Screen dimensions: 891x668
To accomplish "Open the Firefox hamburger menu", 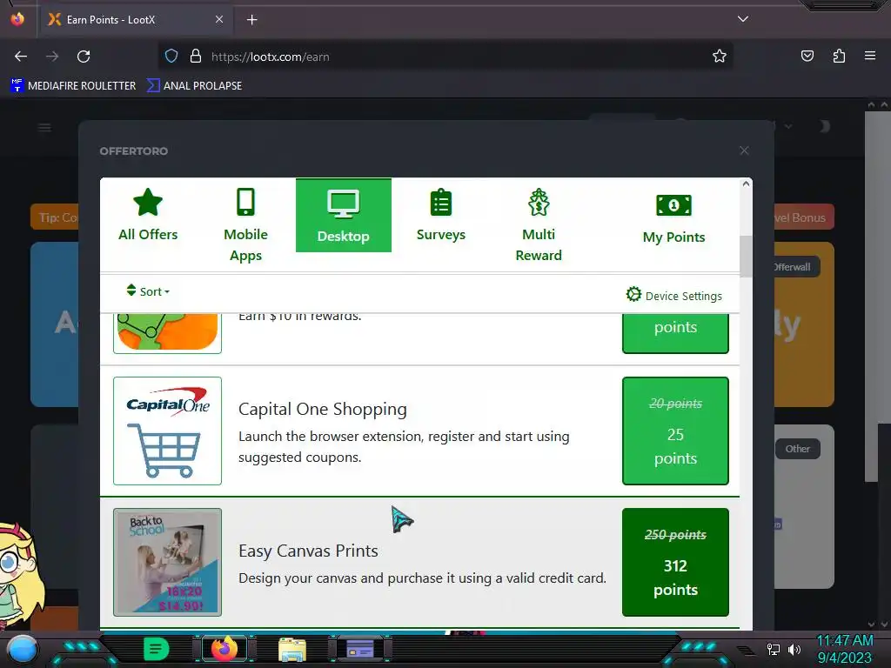I will click(870, 56).
